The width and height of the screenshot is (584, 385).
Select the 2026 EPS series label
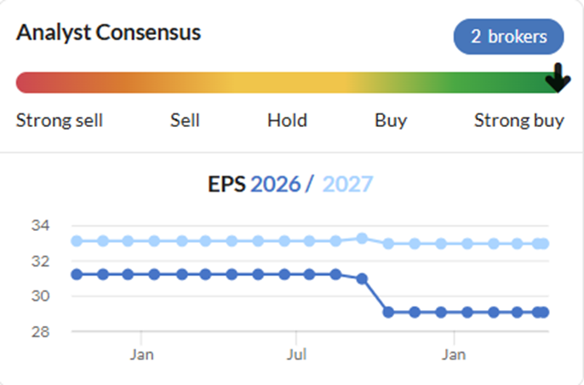pos(274,184)
